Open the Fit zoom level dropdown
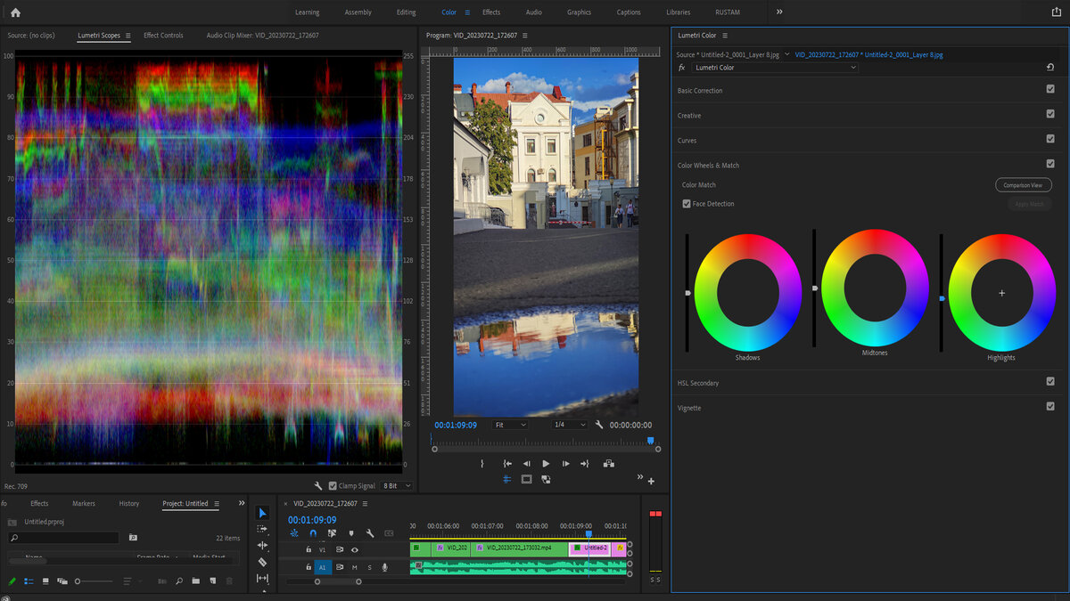This screenshot has width=1070, height=601. [510, 426]
